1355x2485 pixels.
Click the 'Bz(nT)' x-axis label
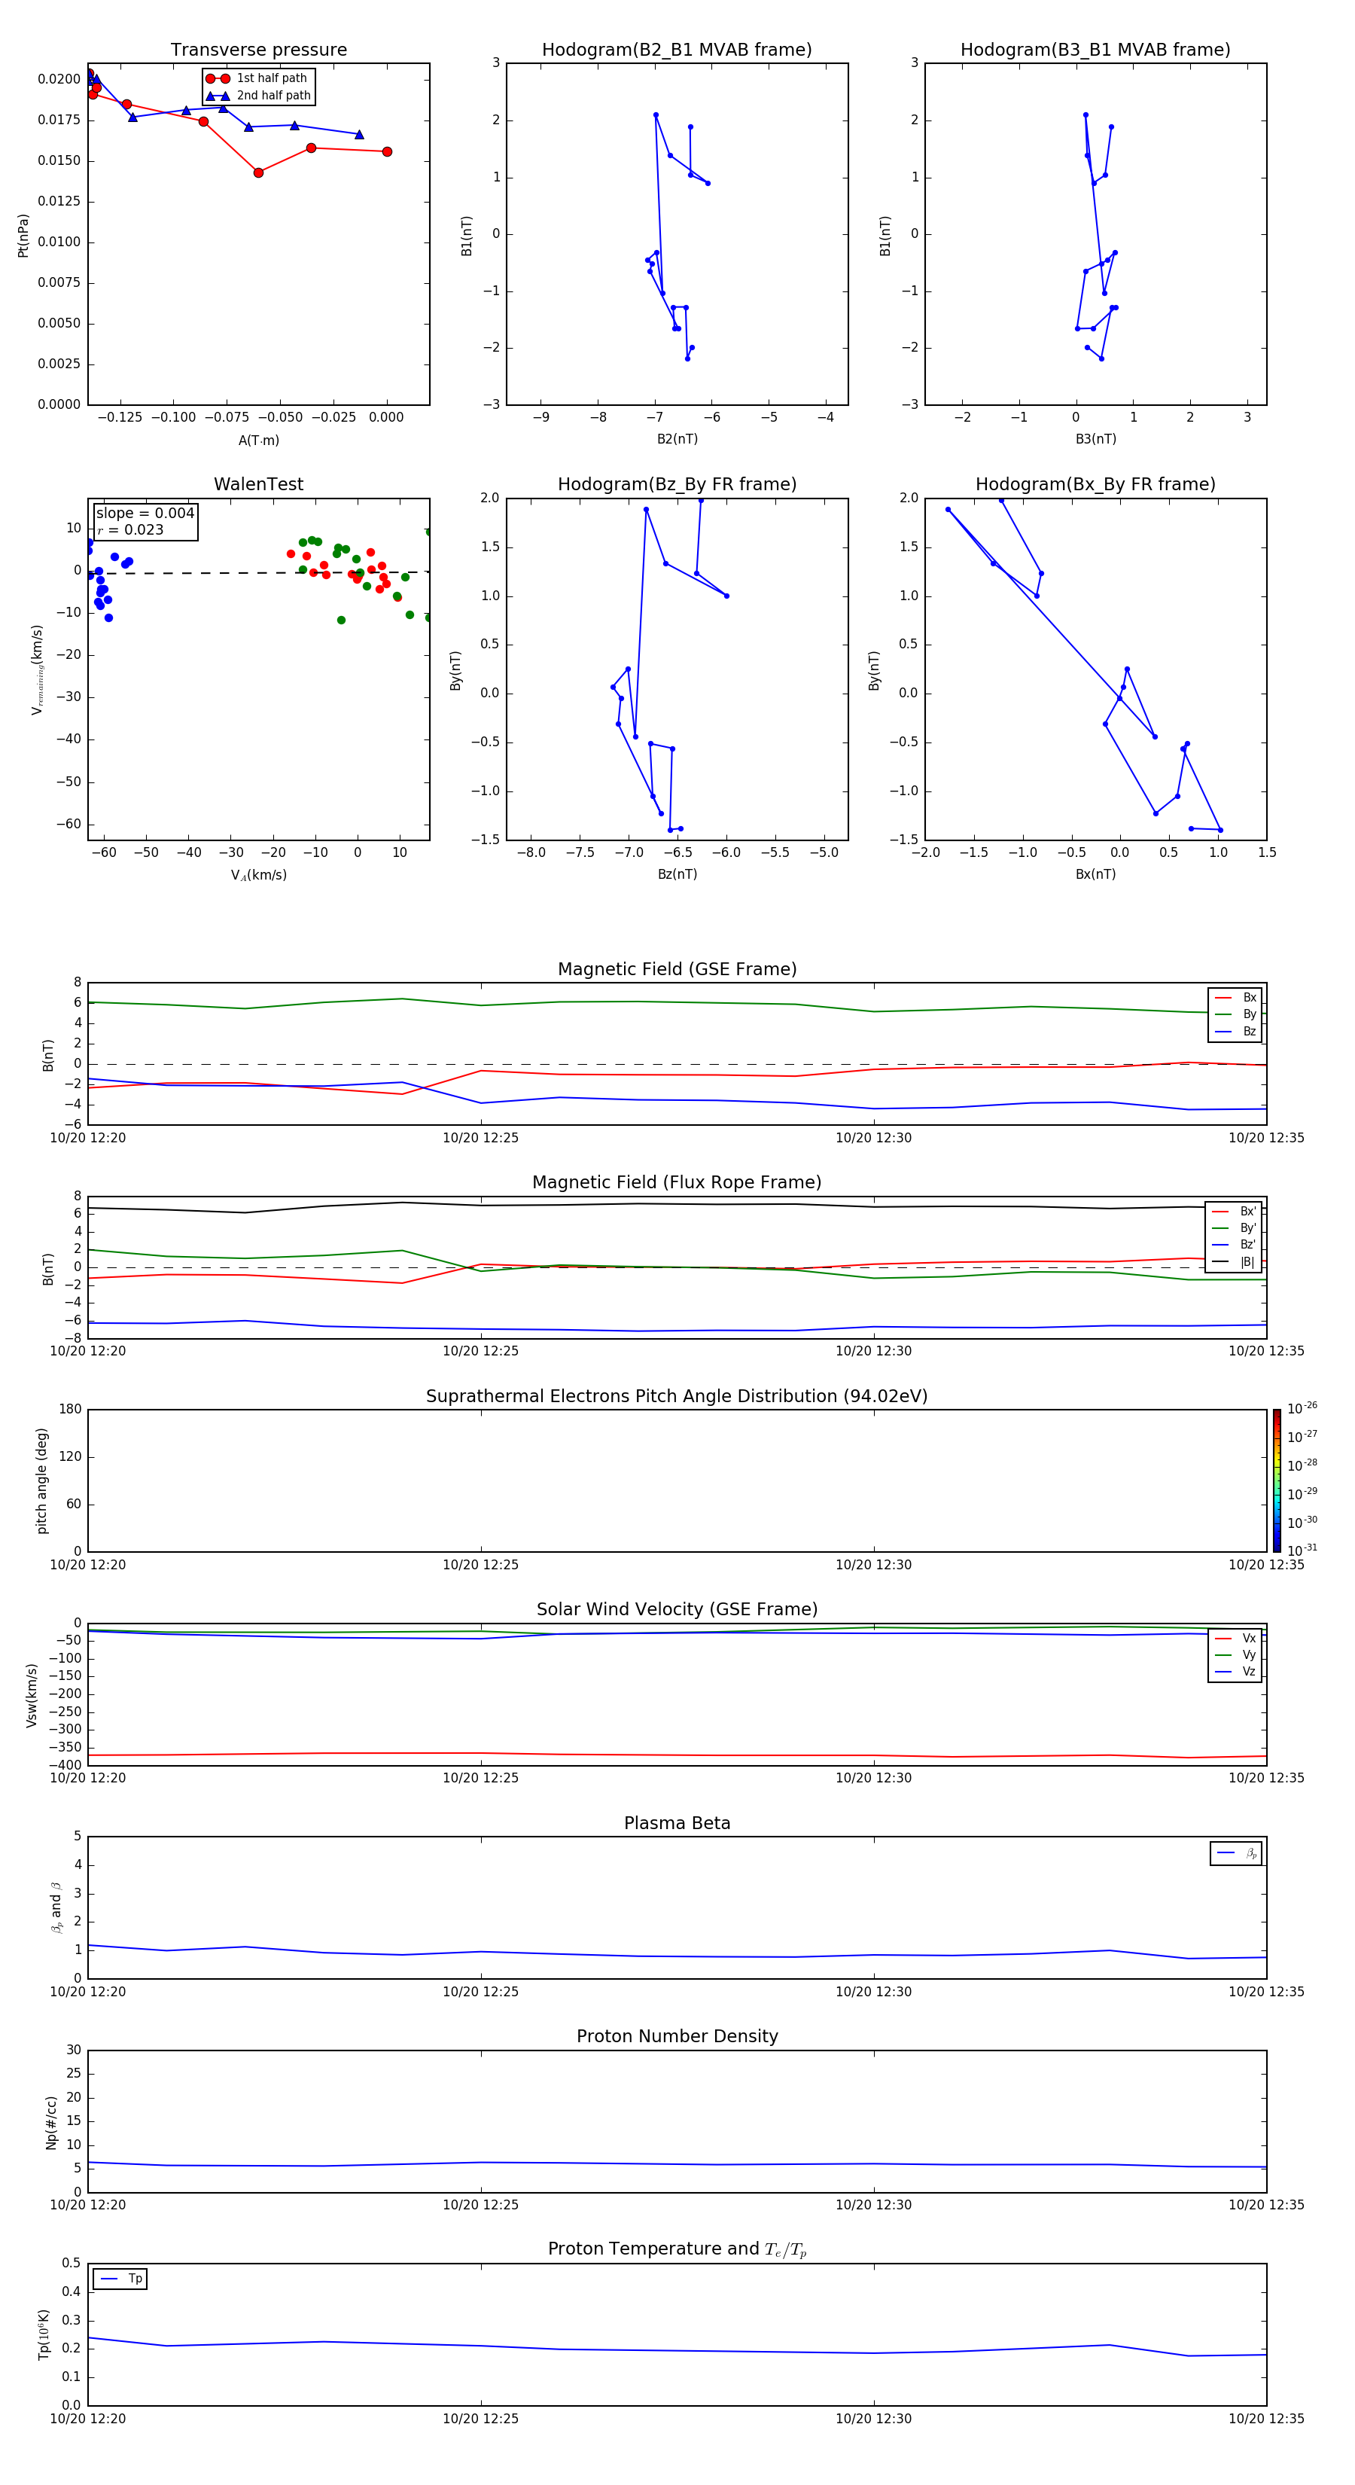[x=677, y=874]
